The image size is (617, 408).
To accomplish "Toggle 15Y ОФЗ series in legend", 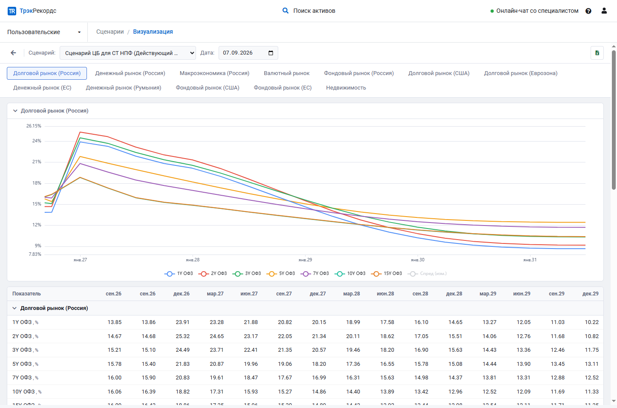I will 387,274.
